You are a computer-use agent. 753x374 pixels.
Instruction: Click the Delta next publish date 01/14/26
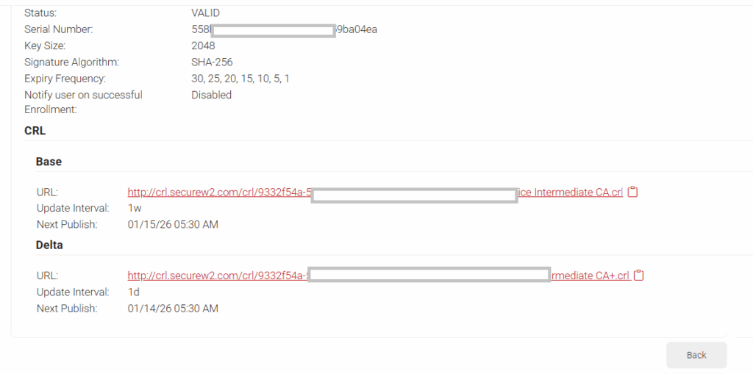[173, 309]
